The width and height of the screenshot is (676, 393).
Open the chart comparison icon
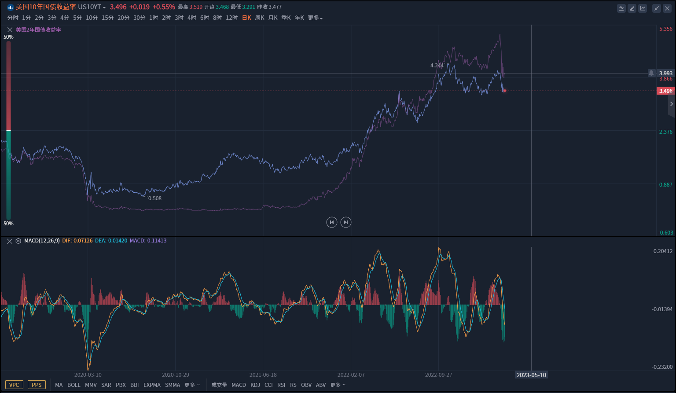tap(643, 8)
